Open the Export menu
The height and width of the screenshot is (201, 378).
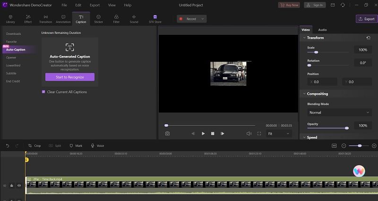click(x=95, y=5)
